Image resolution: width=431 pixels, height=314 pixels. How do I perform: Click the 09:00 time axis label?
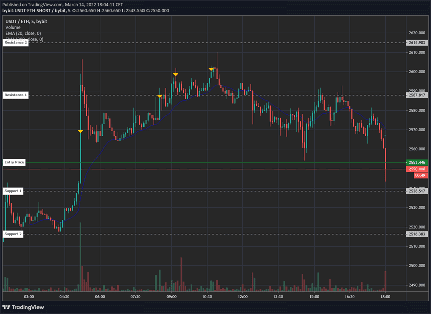pyautogui.click(x=172, y=297)
